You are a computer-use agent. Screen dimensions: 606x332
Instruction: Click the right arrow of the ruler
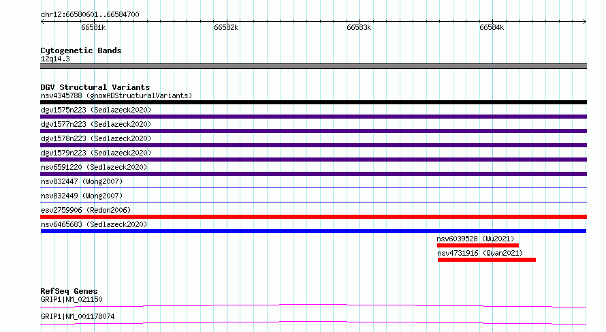(x=584, y=21)
